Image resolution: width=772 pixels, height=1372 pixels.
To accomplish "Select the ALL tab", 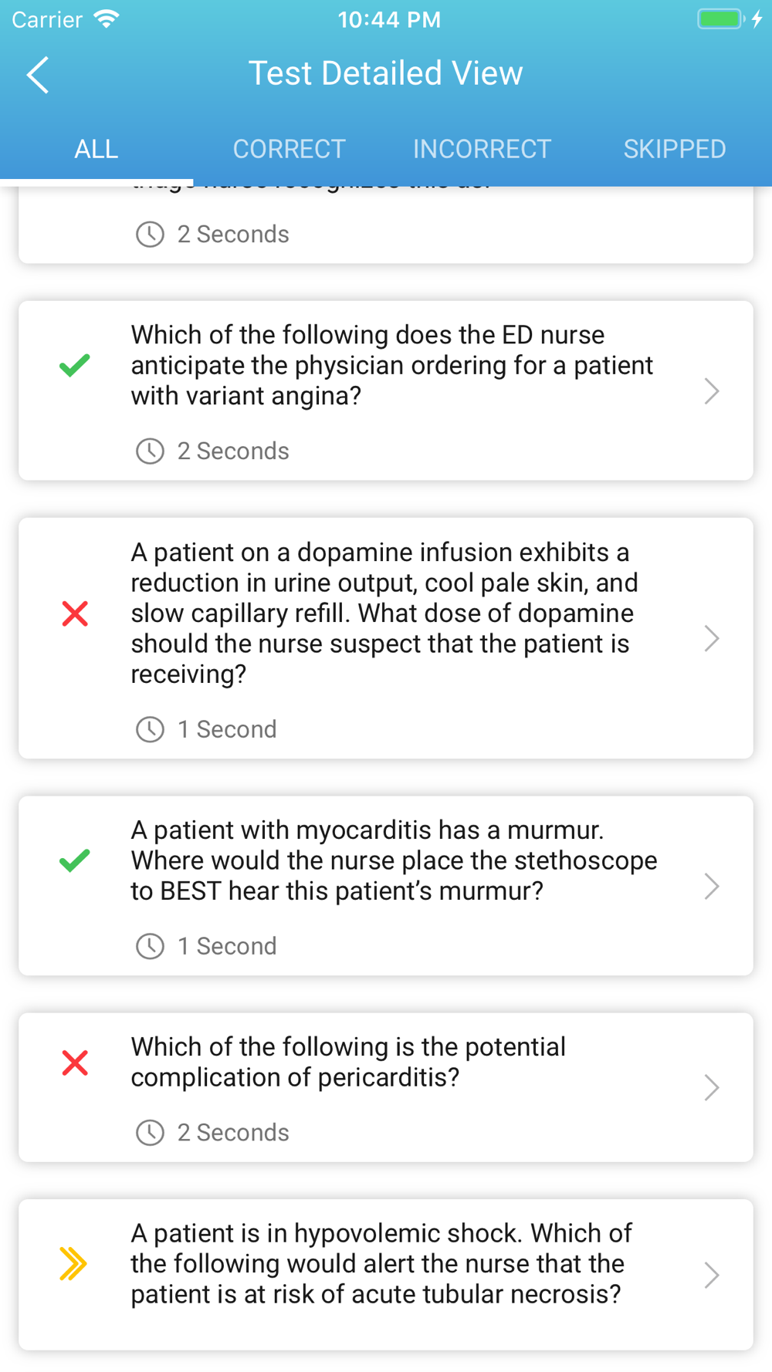I will (96, 149).
